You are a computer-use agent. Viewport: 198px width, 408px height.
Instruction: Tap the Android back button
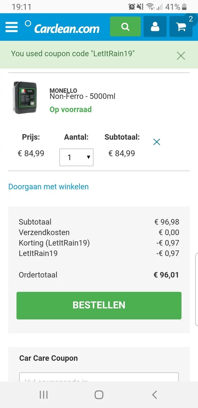[155, 394]
